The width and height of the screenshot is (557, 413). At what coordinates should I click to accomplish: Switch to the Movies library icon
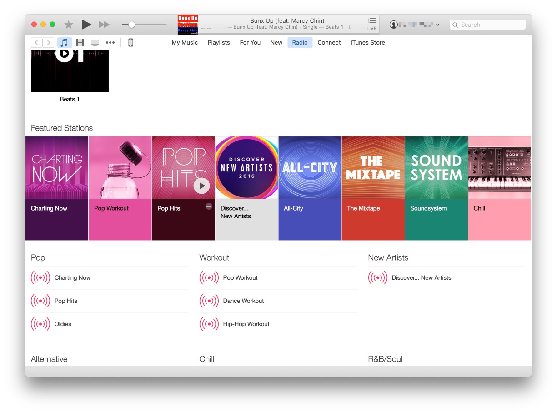click(x=80, y=43)
